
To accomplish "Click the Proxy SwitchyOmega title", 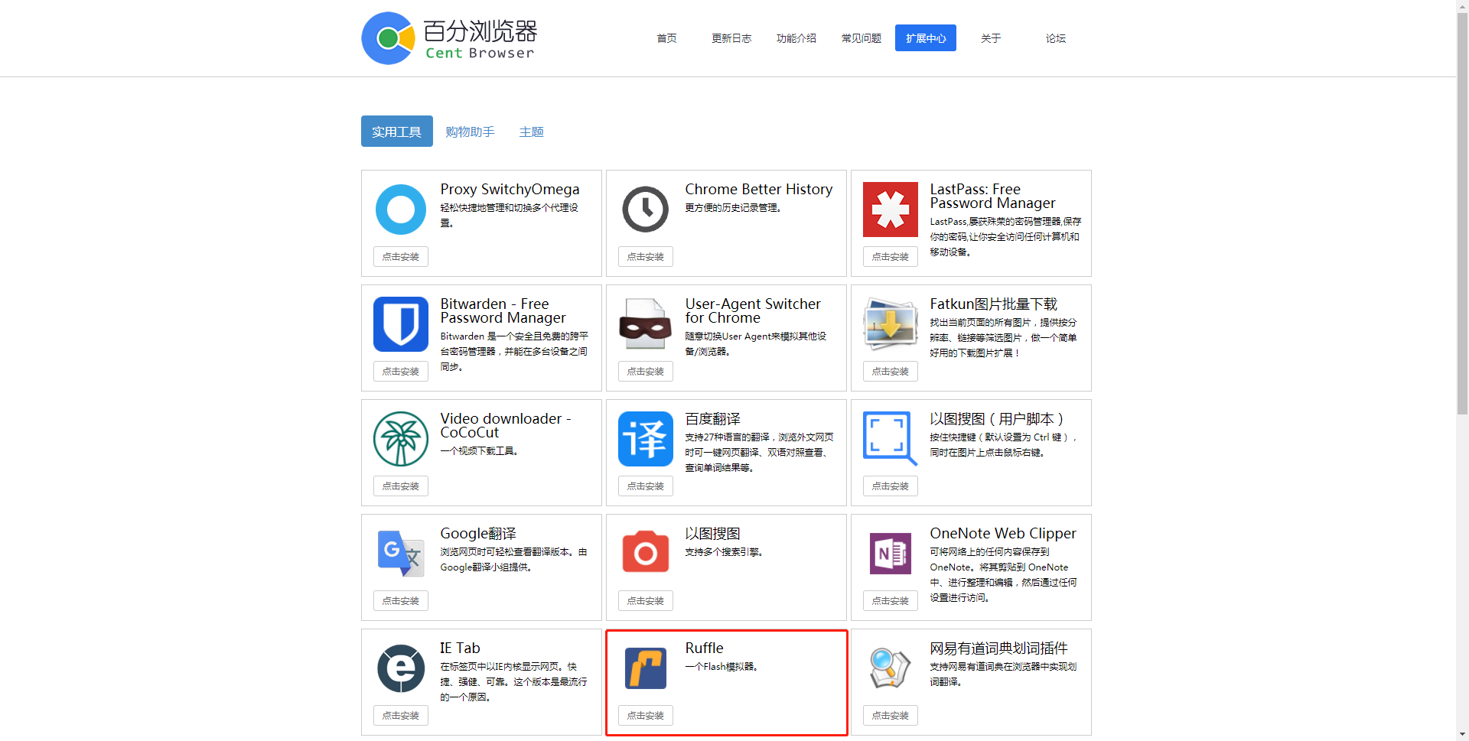I will pos(510,190).
